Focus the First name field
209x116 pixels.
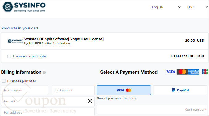tap(25, 90)
